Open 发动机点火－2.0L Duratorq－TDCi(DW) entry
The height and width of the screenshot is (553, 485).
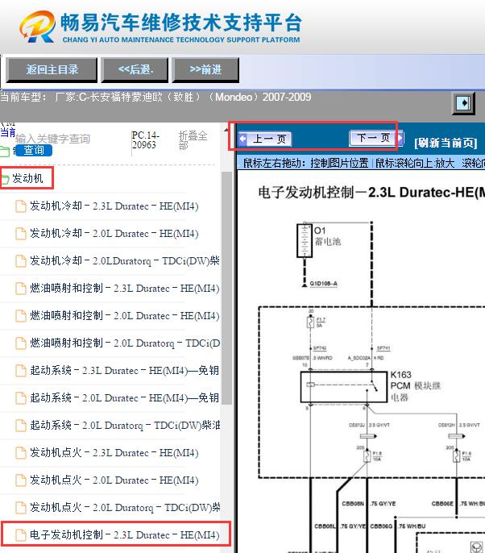(x=124, y=508)
